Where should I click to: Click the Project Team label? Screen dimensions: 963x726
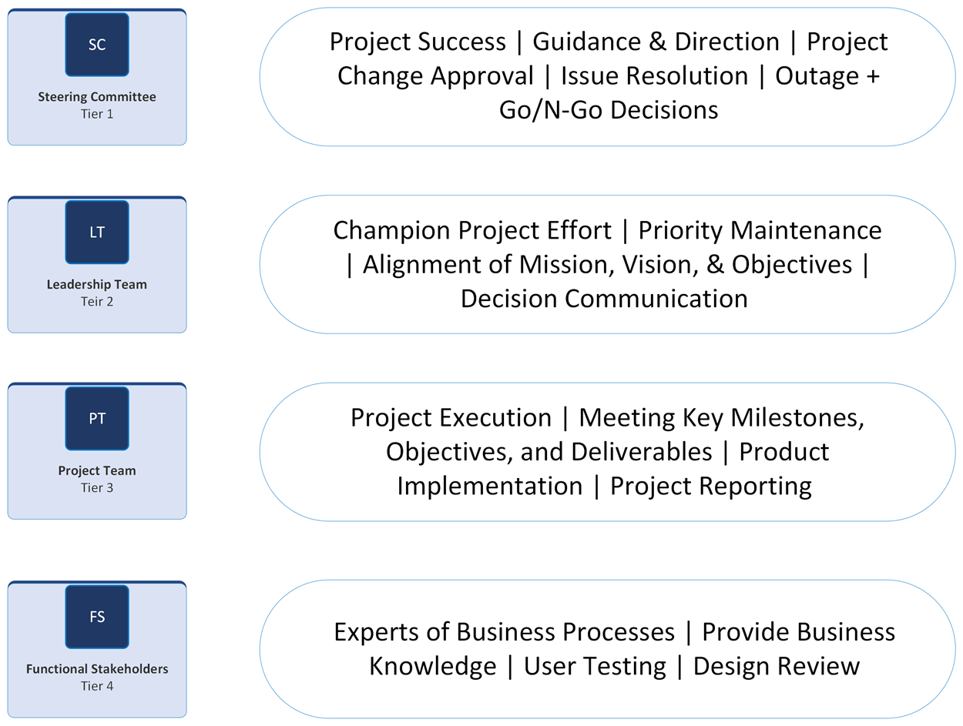[97, 470]
